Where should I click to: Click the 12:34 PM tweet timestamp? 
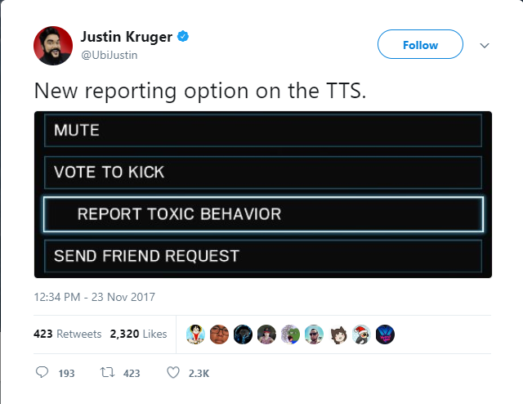[94, 297]
